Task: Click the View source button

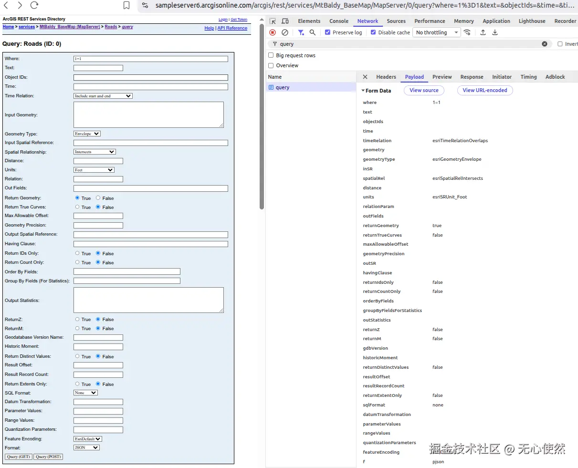Action: 424,90
